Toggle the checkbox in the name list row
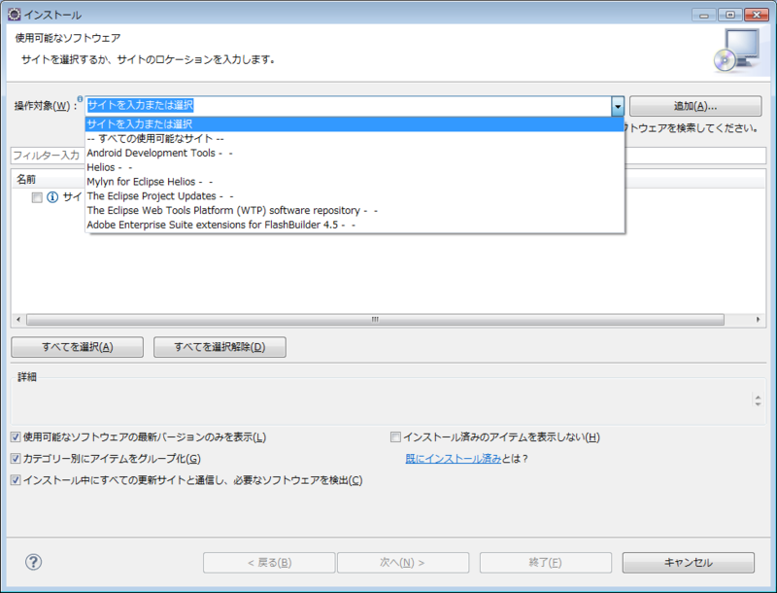Image resolution: width=777 pixels, height=593 pixels. point(37,197)
